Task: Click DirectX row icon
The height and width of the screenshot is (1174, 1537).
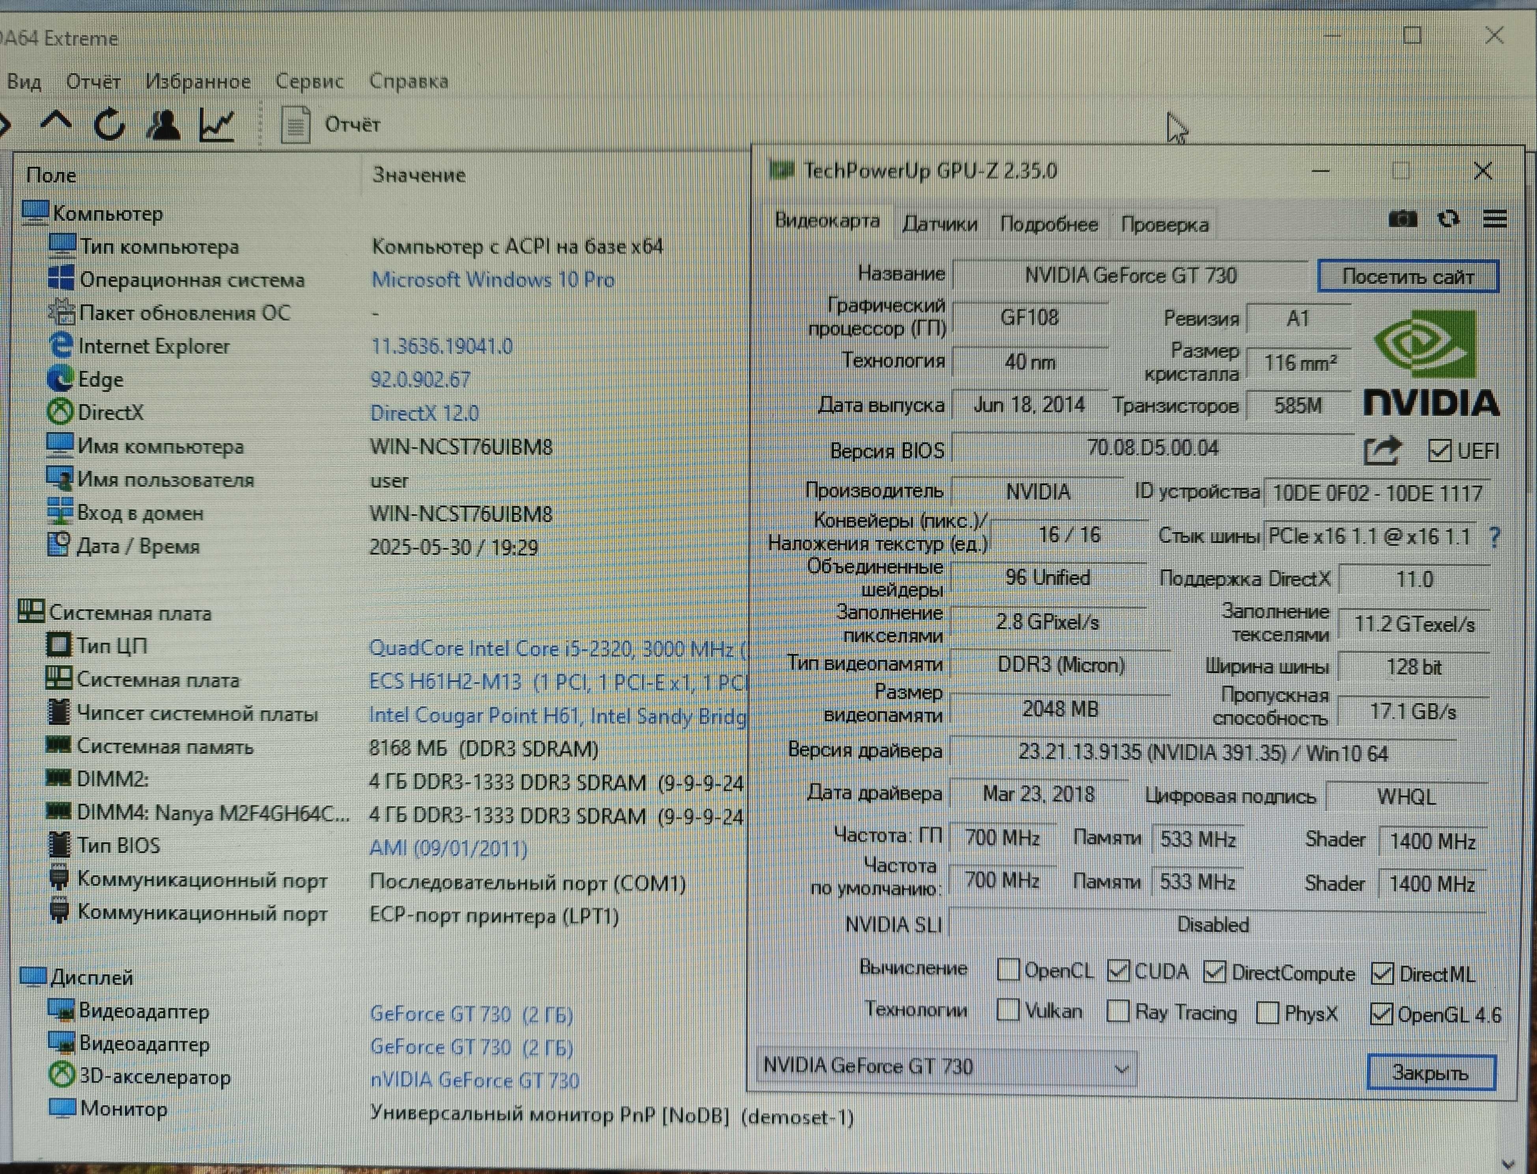Action: click(60, 411)
